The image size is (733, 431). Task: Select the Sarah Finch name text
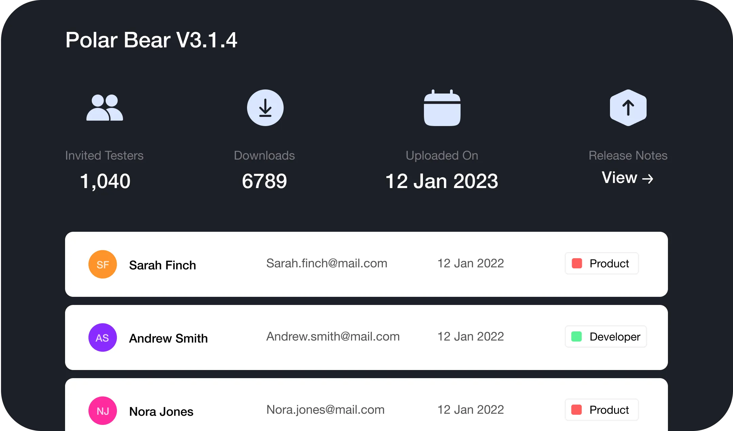[162, 265]
